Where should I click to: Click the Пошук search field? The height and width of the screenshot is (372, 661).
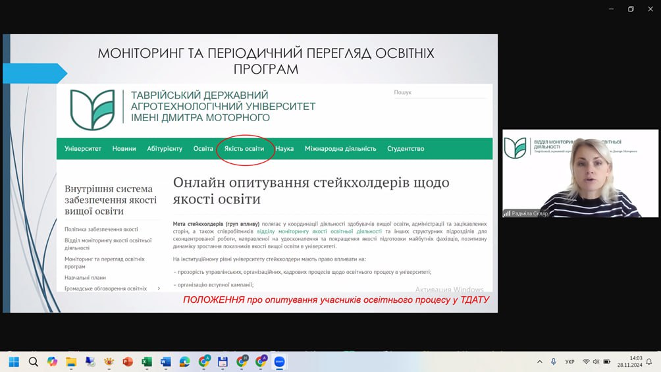[x=438, y=93]
